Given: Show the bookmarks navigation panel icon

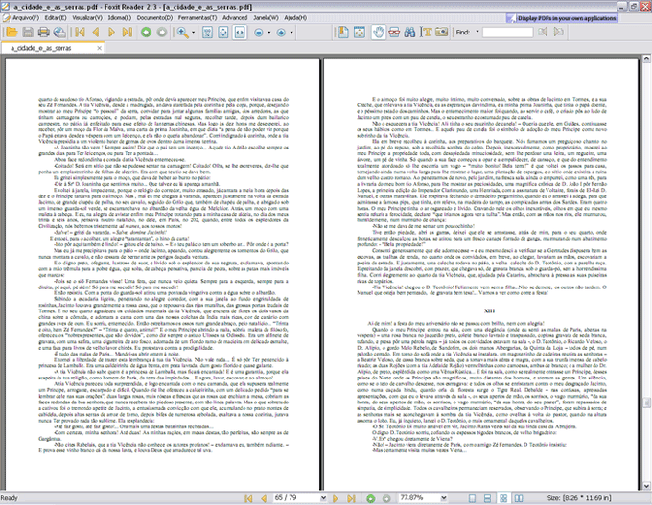Looking at the screenshot, I should point(343,33).
